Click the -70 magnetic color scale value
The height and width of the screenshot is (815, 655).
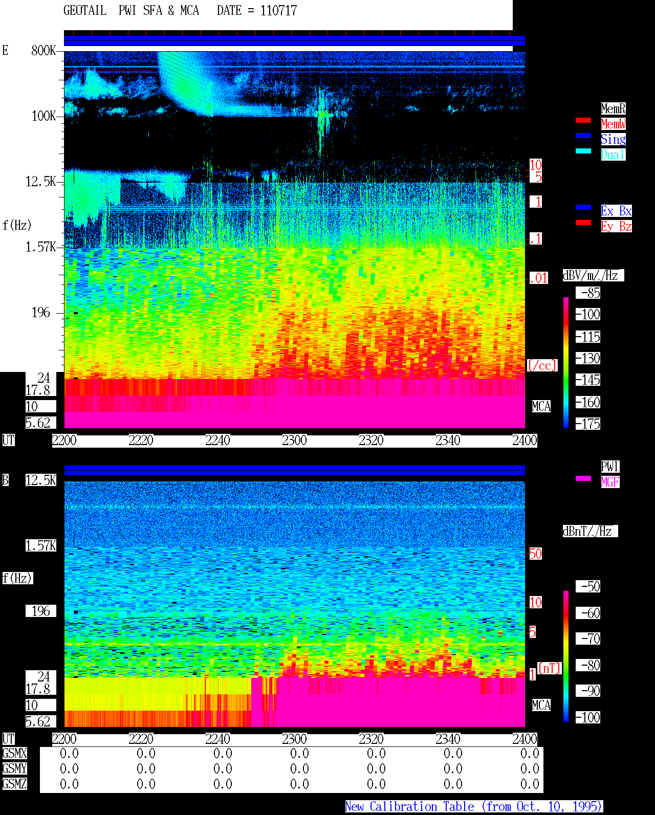click(x=588, y=638)
